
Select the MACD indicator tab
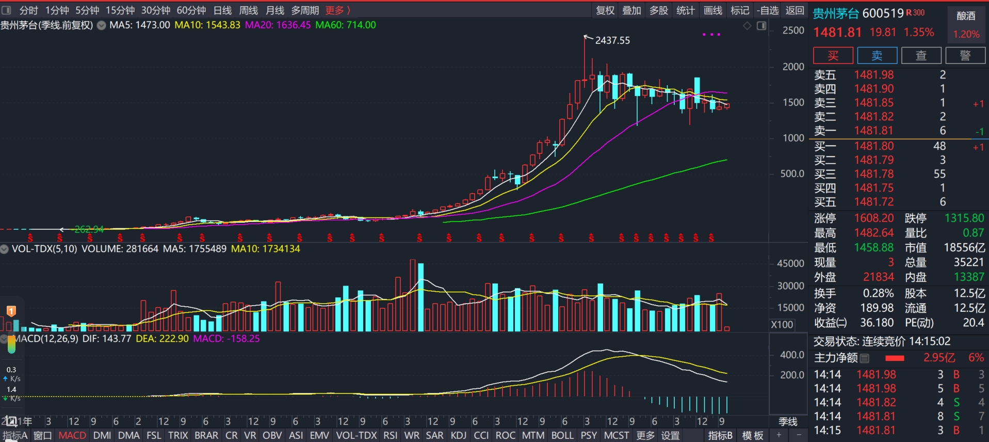[x=72, y=435]
